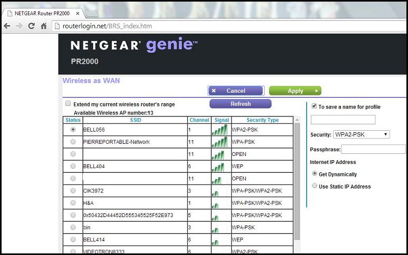Screen dimensions: 408x255
Task: Go to the browser home icon
Action: [44, 26]
